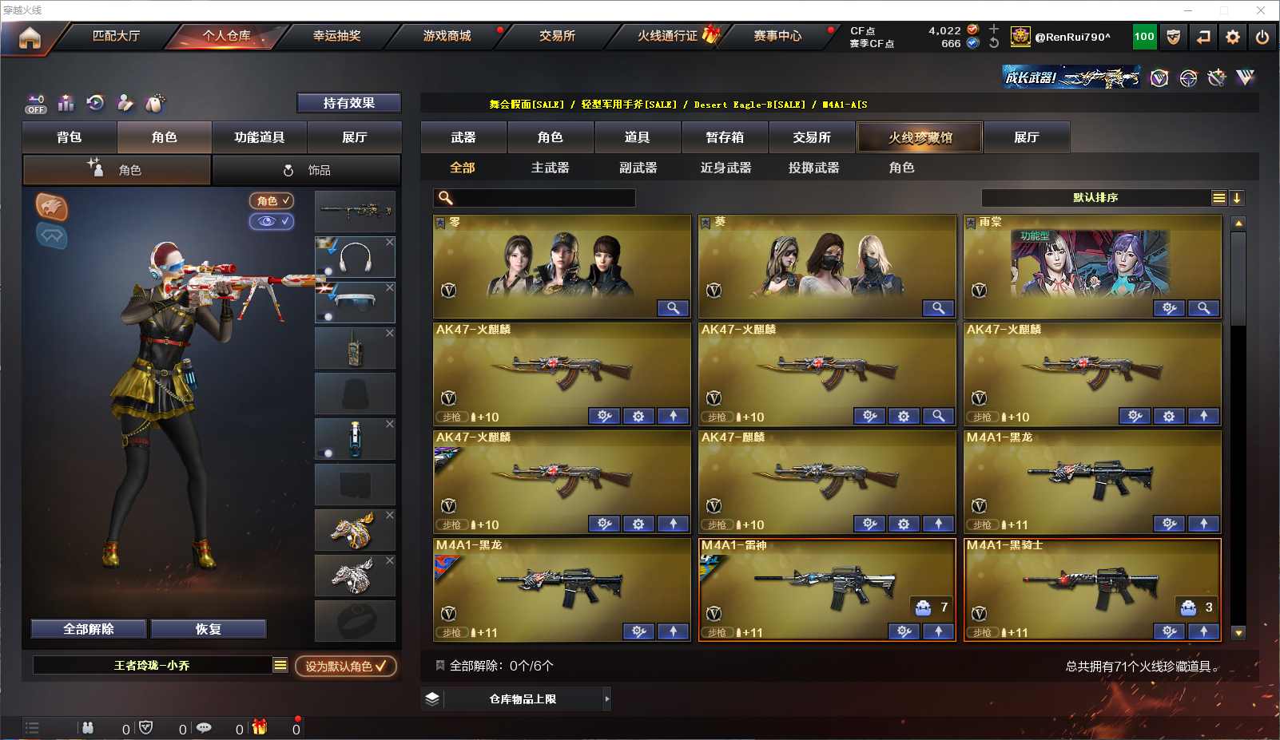1280x740 pixels.
Task: Click upgrade arrow on M4A1-雷神 card
Action: pyautogui.click(x=939, y=631)
